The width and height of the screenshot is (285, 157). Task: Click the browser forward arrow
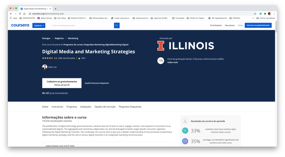pyautogui.click(x=16, y=14)
